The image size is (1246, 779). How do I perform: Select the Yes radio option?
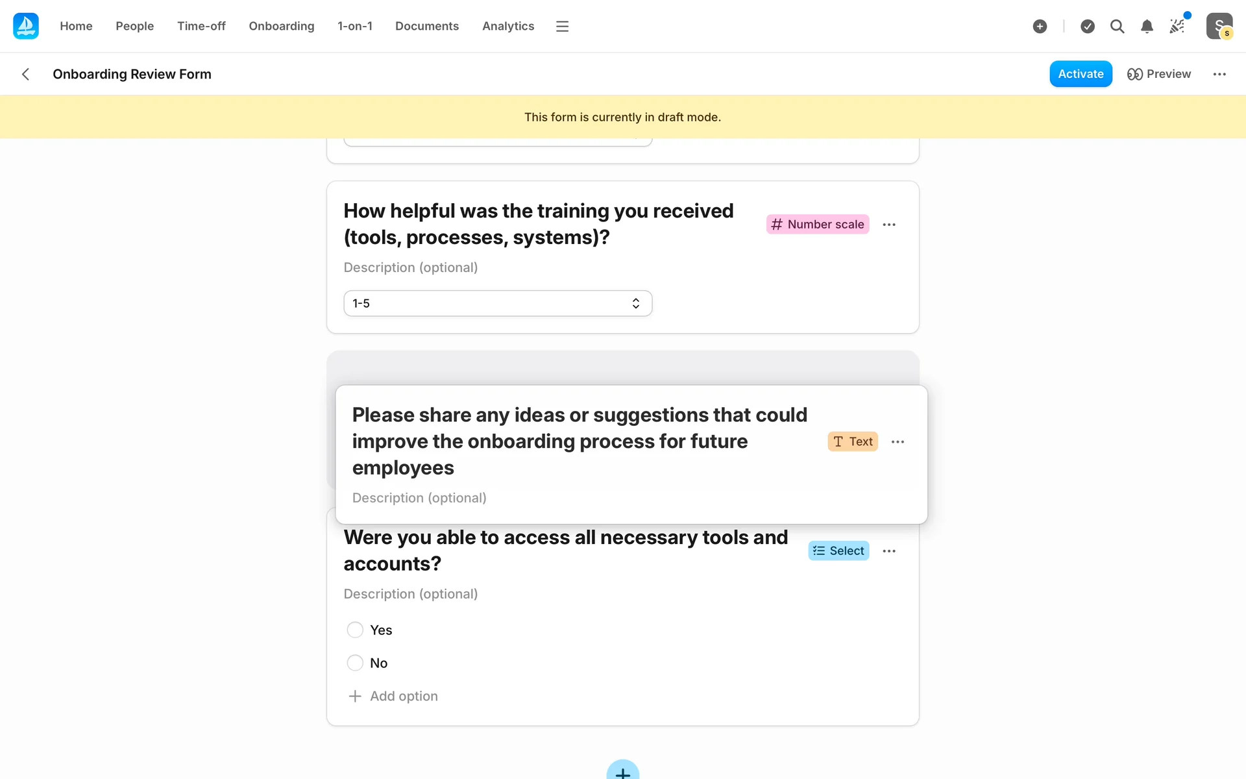coord(355,630)
